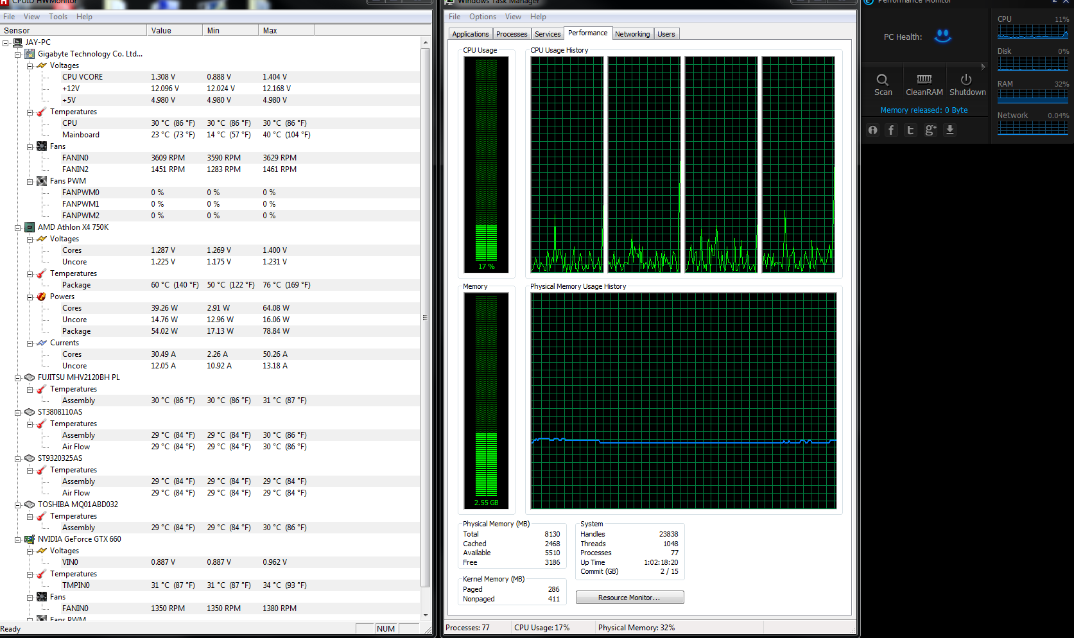Switch to the Processes tab
This screenshot has height=638, width=1074.
512,34
